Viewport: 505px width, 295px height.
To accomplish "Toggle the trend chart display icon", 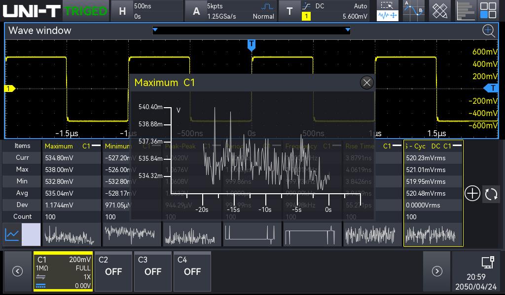I will click(x=13, y=235).
